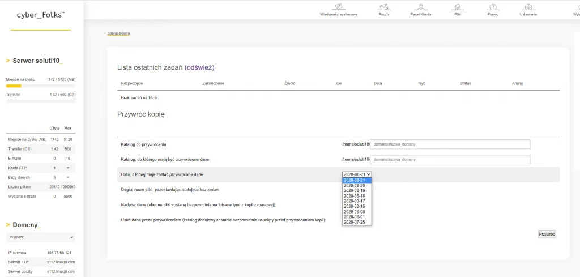
Task: Open the restore date dropdown showing 2020-08-21
Action: (x=357, y=174)
